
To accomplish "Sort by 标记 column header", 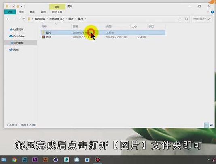I will (151, 26).
